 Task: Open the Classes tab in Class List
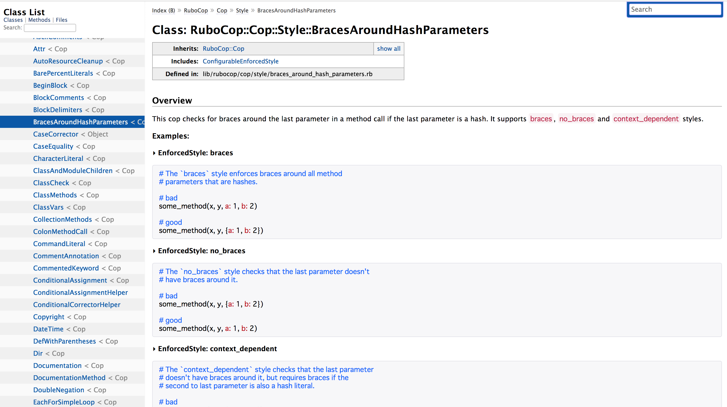click(x=13, y=20)
